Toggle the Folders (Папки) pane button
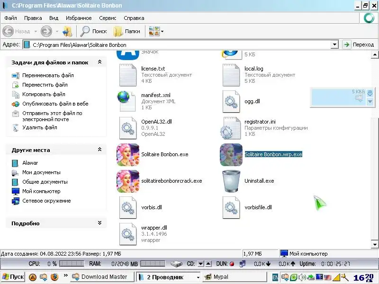The width and height of the screenshot is (379, 284). 127,31
